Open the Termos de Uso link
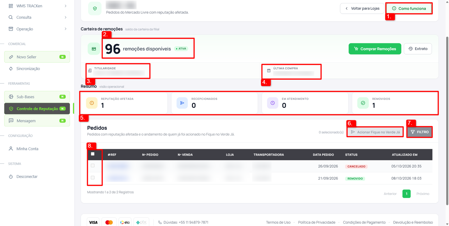This screenshot has height=226, width=449. 278,222
